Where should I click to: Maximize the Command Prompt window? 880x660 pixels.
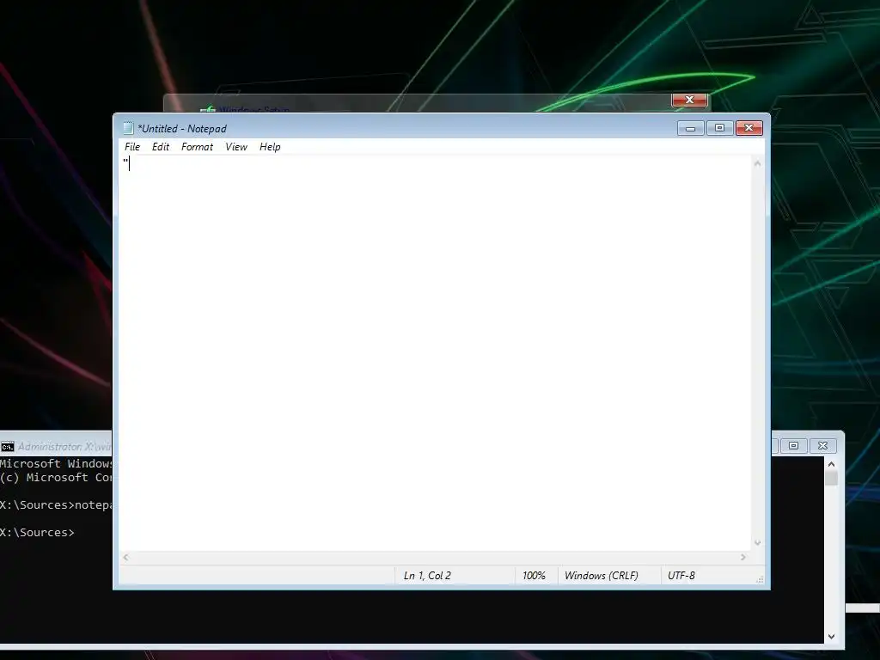point(793,446)
